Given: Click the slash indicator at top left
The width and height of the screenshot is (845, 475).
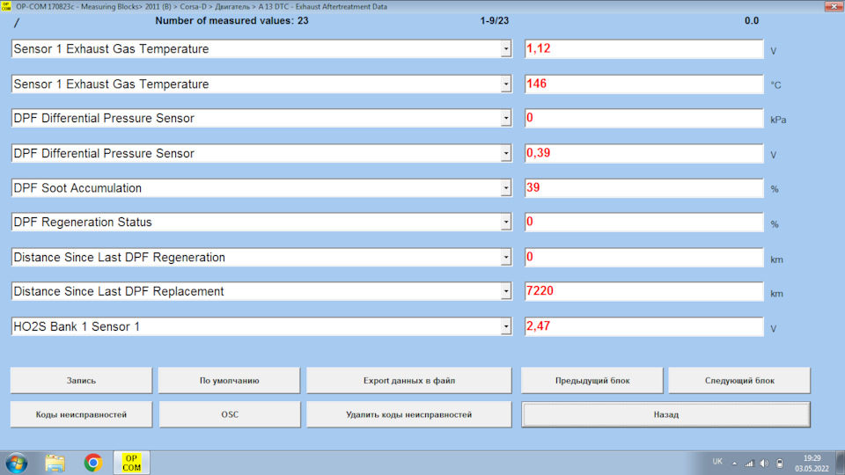Looking at the screenshot, I should tap(17, 23).
